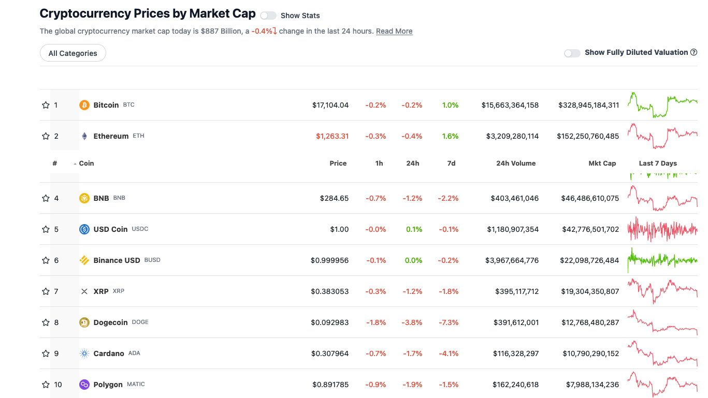
Task: Toggle the Show Stats switch
Action: (268, 16)
